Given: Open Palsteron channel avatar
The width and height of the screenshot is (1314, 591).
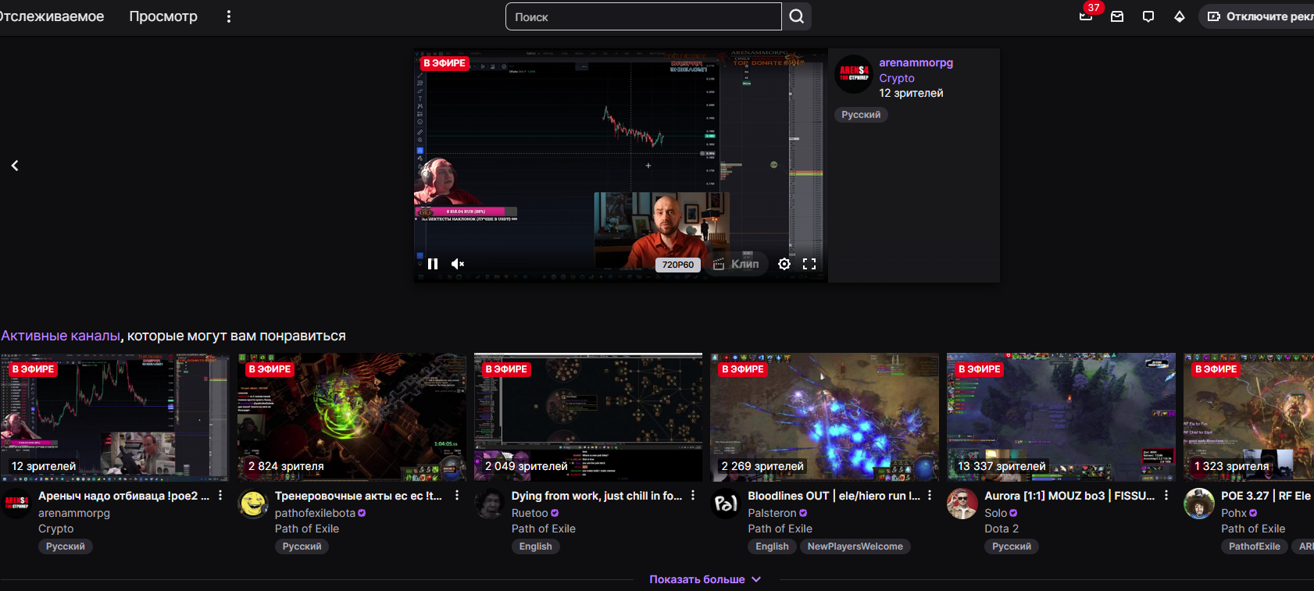Looking at the screenshot, I should (727, 504).
